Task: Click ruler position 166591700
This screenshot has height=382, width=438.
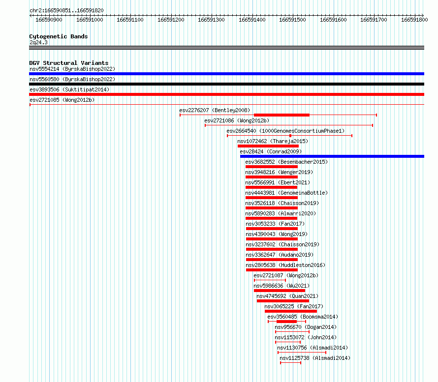Action: tap(374, 20)
